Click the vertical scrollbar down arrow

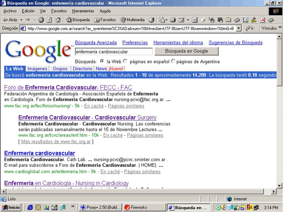tap(279, 185)
